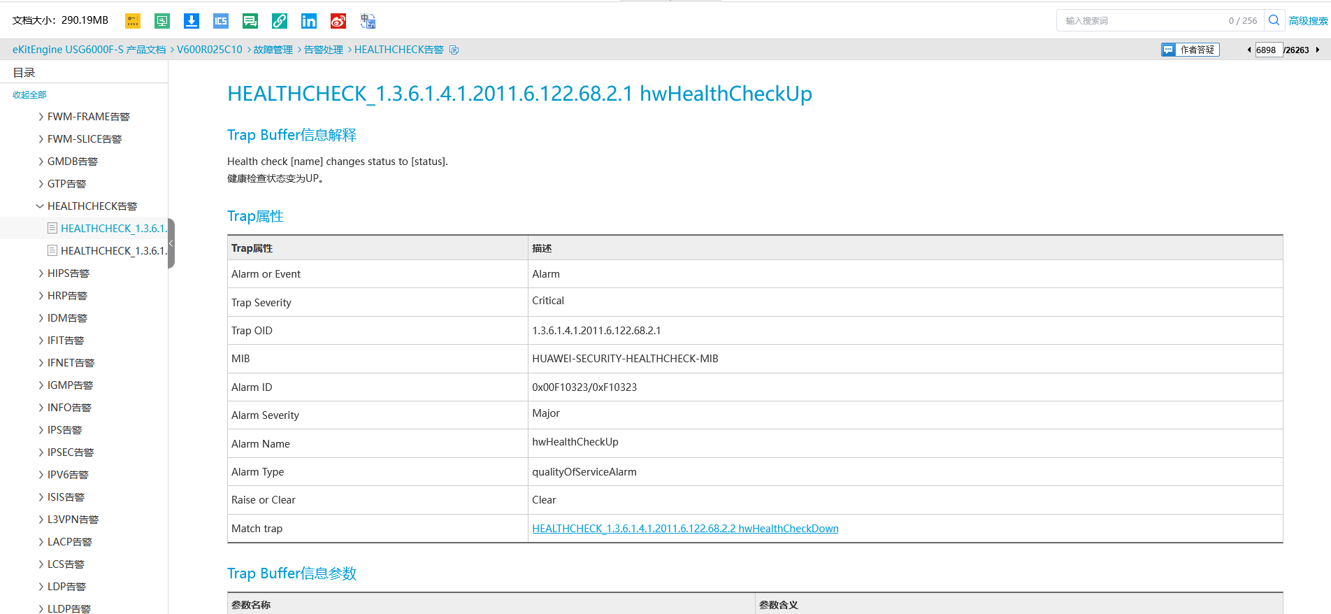Screen dimensions: 1331x614
Task: Click the page number field 6898
Action: point(1269,50)
